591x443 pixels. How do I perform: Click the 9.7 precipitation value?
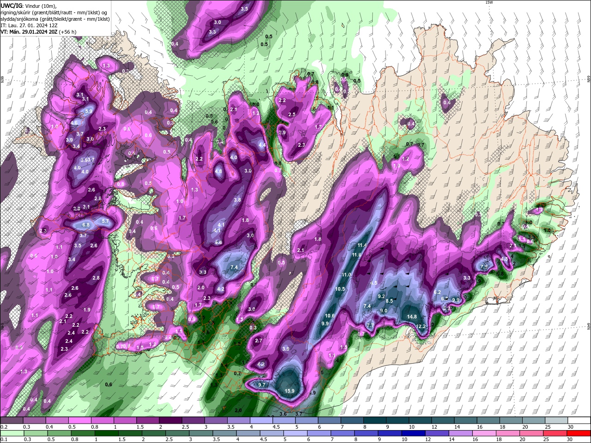tap(262, 385)
